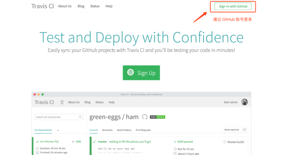Switch to the Branches tab
Viewport: 283px width, 155px height.
pos(108,130)
